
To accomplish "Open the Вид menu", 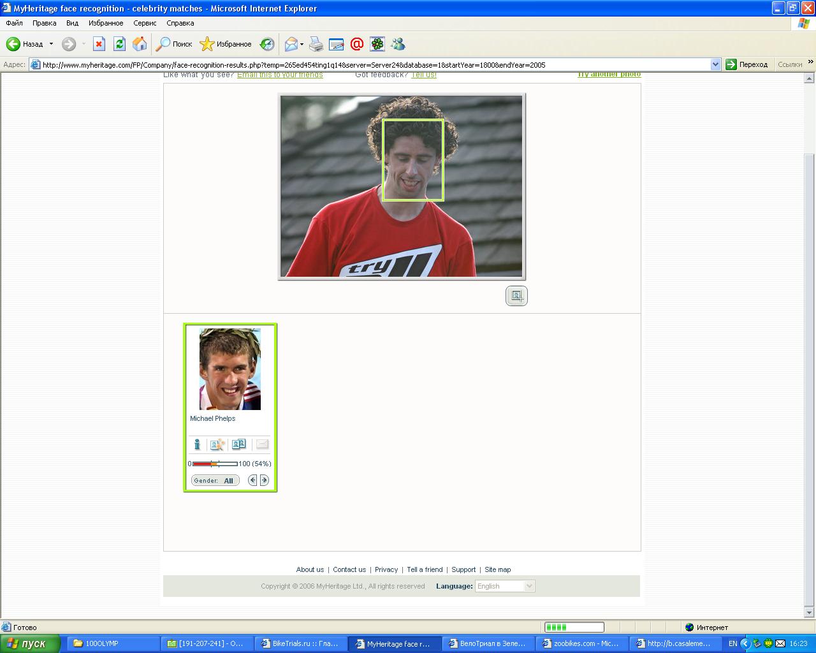I will pyautogui.click(x=72, y=23).
